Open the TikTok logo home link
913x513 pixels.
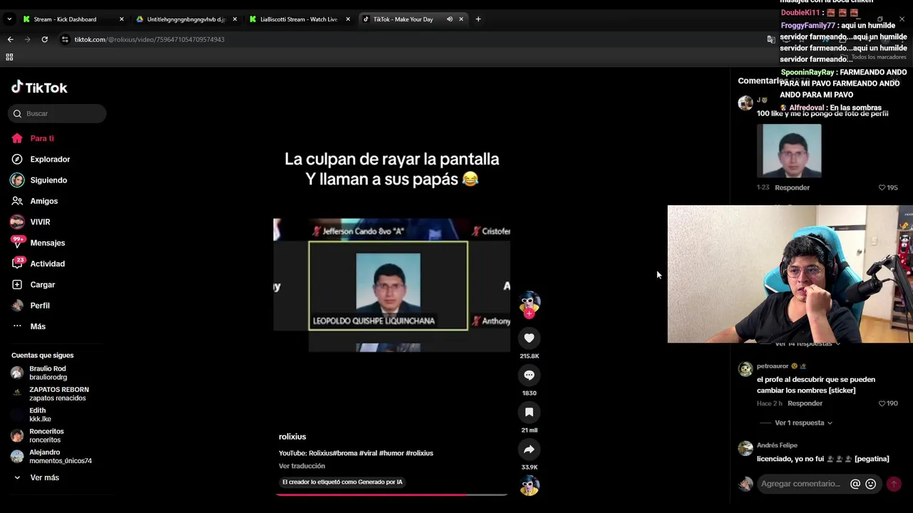tap(39, 88)
